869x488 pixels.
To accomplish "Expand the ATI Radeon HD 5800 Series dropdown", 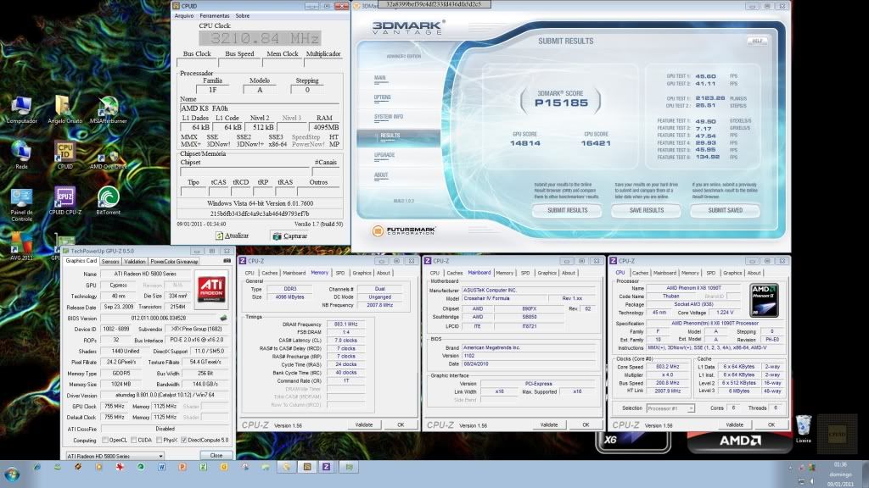I will tap(160, 456).
